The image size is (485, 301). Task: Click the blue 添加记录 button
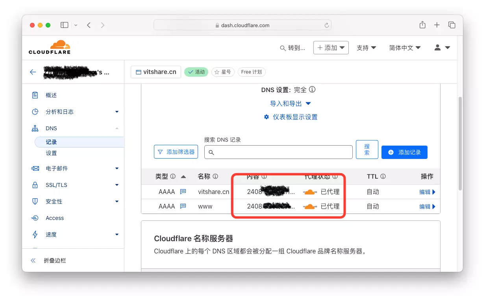[404, 152]
